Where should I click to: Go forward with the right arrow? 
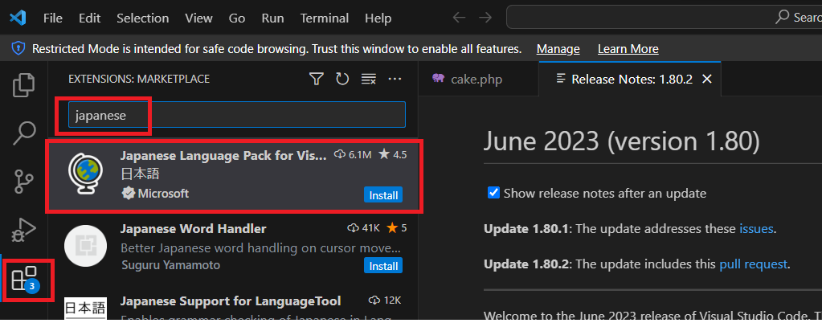(485, 18)
